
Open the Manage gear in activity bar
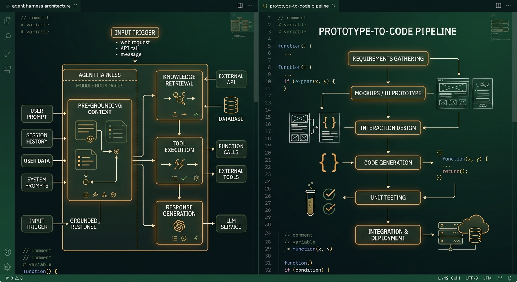tap(7, 267)
